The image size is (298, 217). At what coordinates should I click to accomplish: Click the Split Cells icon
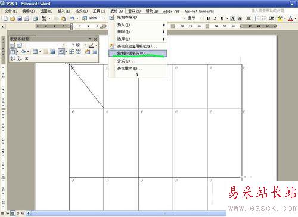coord(52,52)
